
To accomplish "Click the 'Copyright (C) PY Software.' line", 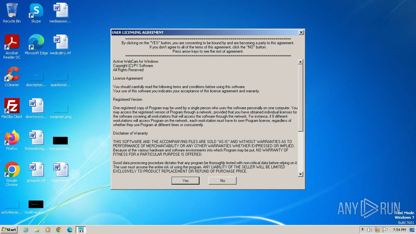I will pyautogui.click(x=133, y=66).
